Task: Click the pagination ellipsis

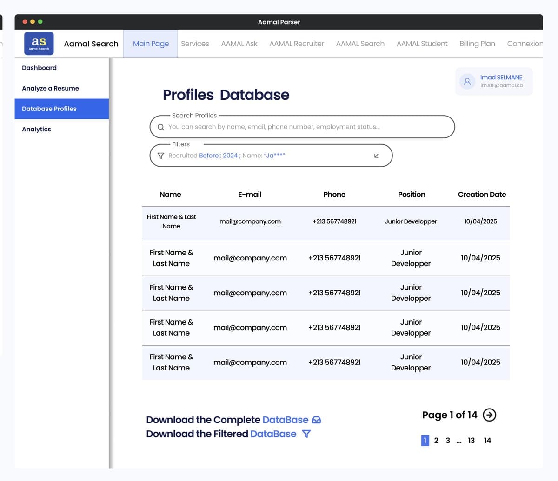Action: click(459, 442)
